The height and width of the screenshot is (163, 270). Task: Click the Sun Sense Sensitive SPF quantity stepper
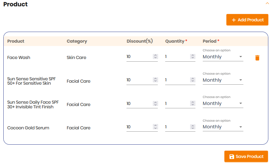coord(193,80)
